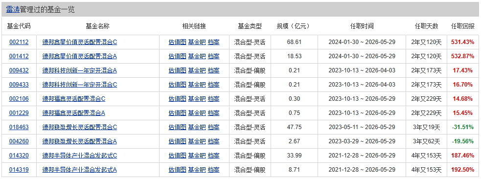
Task: Click 估值图 in the 002112 row
Action: (x=177, y=42)
